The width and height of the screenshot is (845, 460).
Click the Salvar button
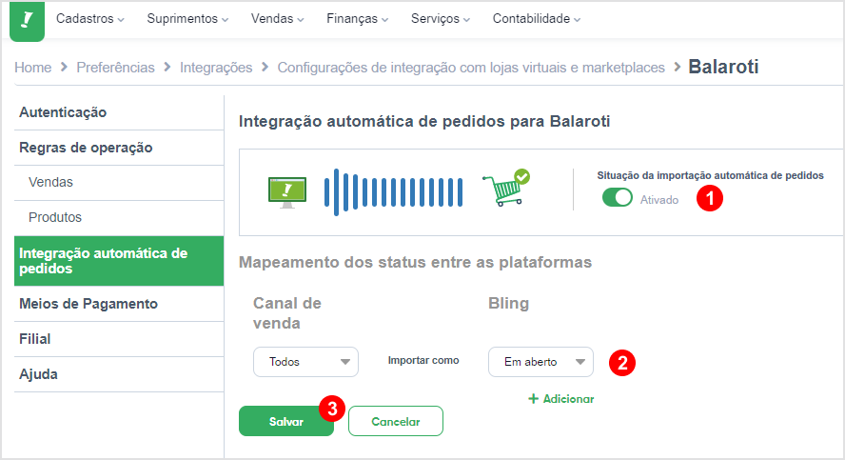286,421
